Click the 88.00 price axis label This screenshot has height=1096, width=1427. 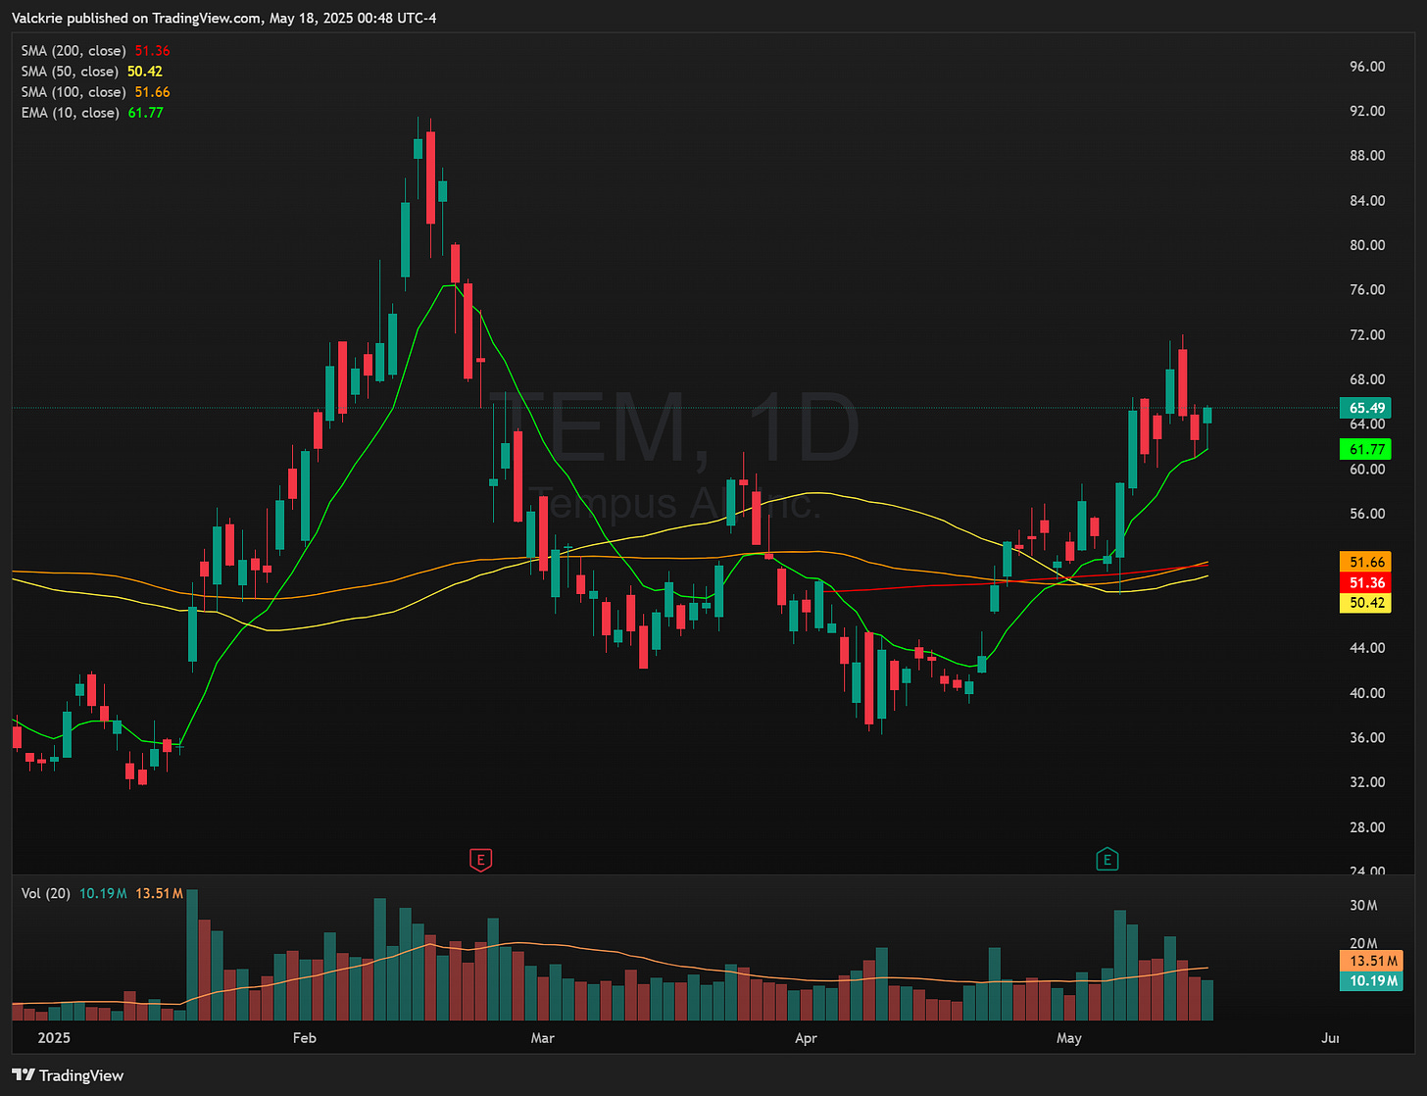(1367, 156)
